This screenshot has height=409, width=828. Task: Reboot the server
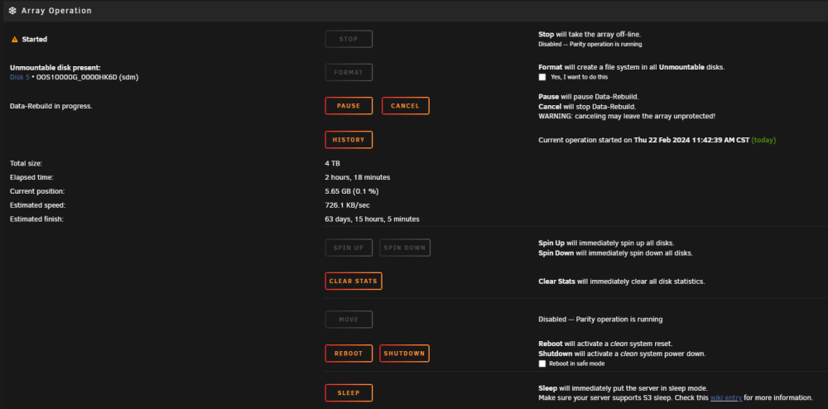click(349, 354)
